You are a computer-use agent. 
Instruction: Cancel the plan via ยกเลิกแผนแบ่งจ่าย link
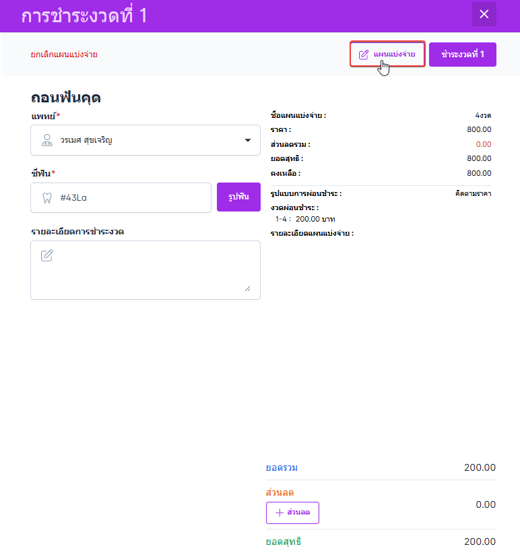64,55
